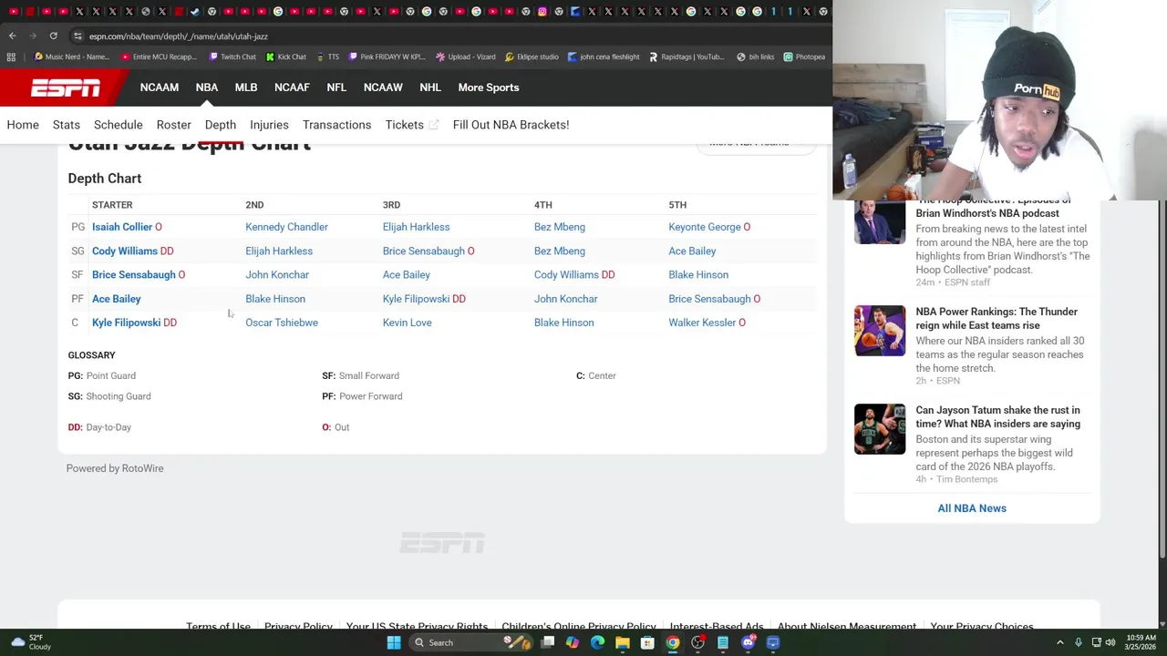Open weather widget showing 52°F Cloudy
Viewport: 1167px width, 656px height.
click(29, 642)
